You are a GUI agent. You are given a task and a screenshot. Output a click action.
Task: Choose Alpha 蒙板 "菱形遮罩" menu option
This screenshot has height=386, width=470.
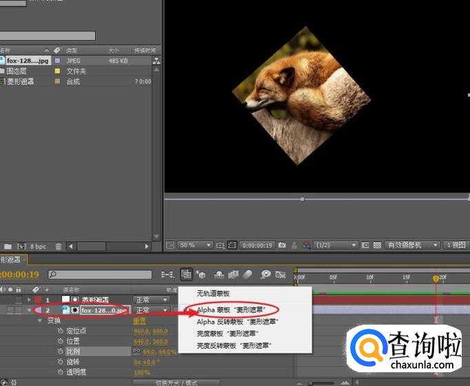point(232,310)
